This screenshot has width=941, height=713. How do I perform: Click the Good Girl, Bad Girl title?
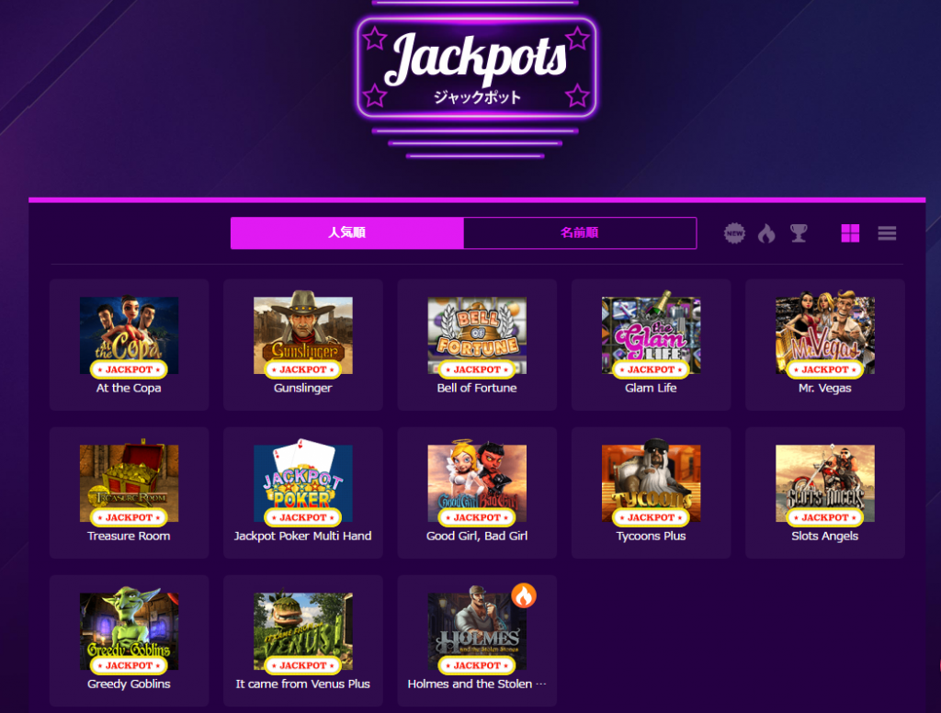[477, 536]
